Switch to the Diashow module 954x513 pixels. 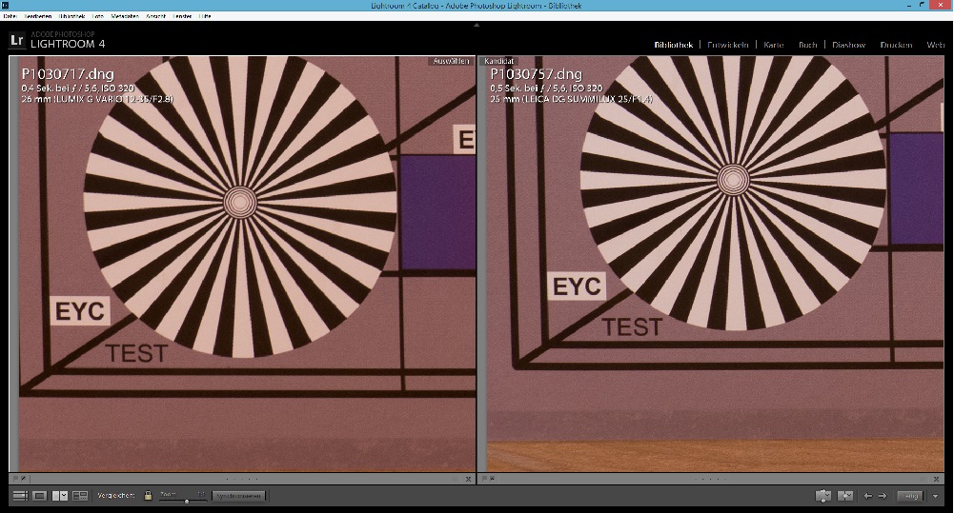click(x=849, y=45)
